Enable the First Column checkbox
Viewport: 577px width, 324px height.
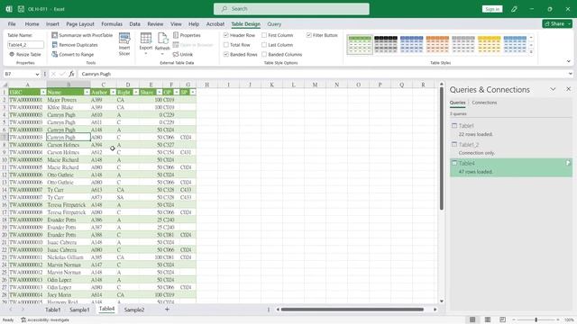click(x=264, y=35)
